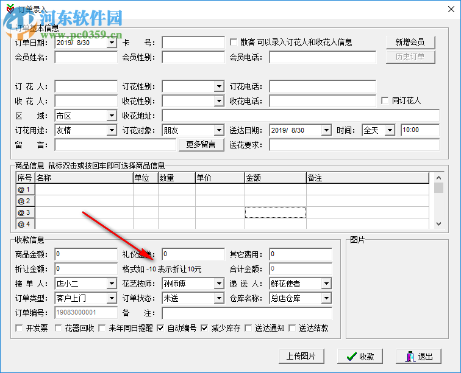Screen dimensions: 461x373
Task: Click the 订花电话 input field
Action: pos(323,86)
